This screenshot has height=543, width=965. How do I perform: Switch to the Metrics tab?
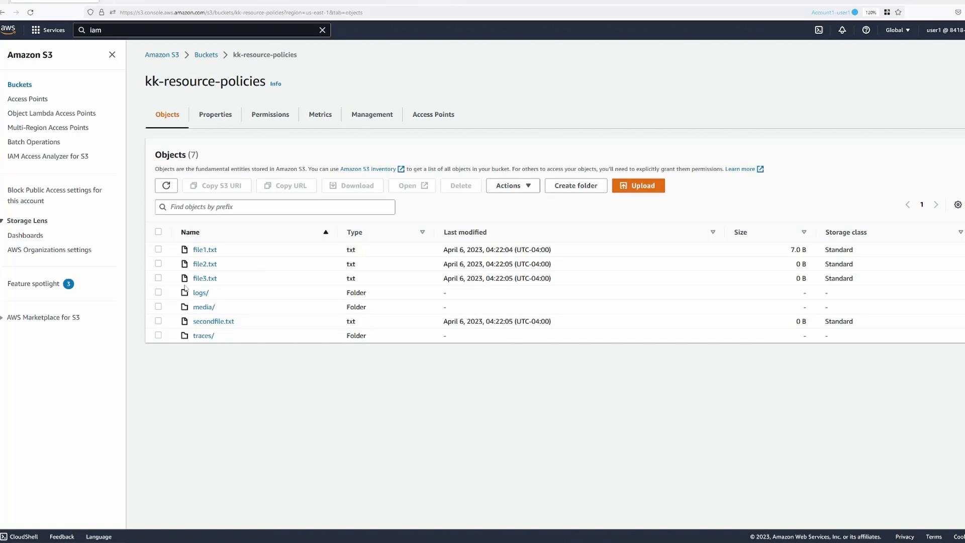coord(320,115)
